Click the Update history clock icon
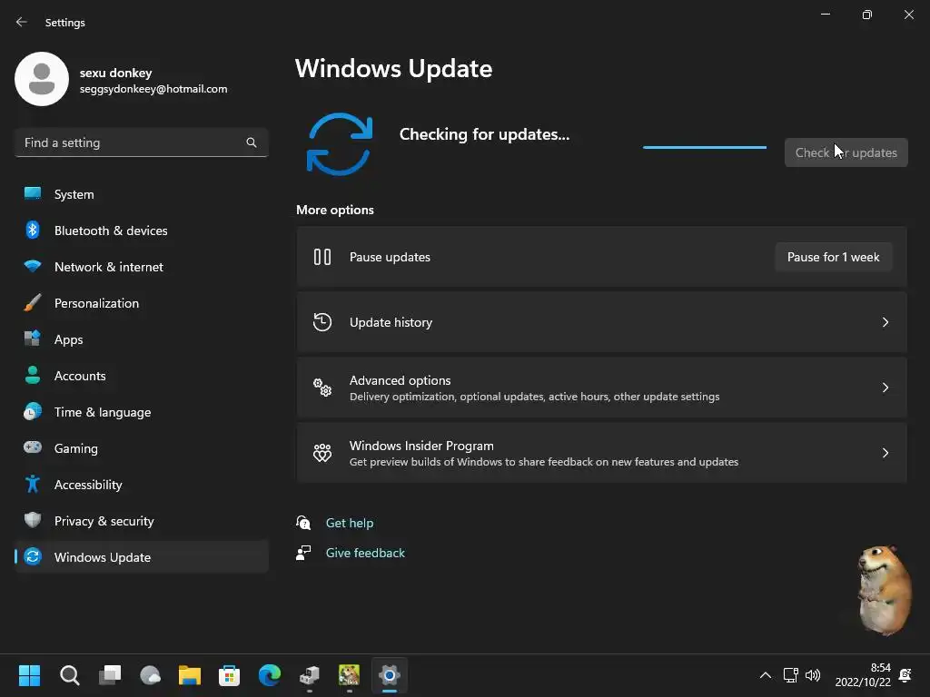The width and height of the screenshot is (930, 697). (322, 322)
